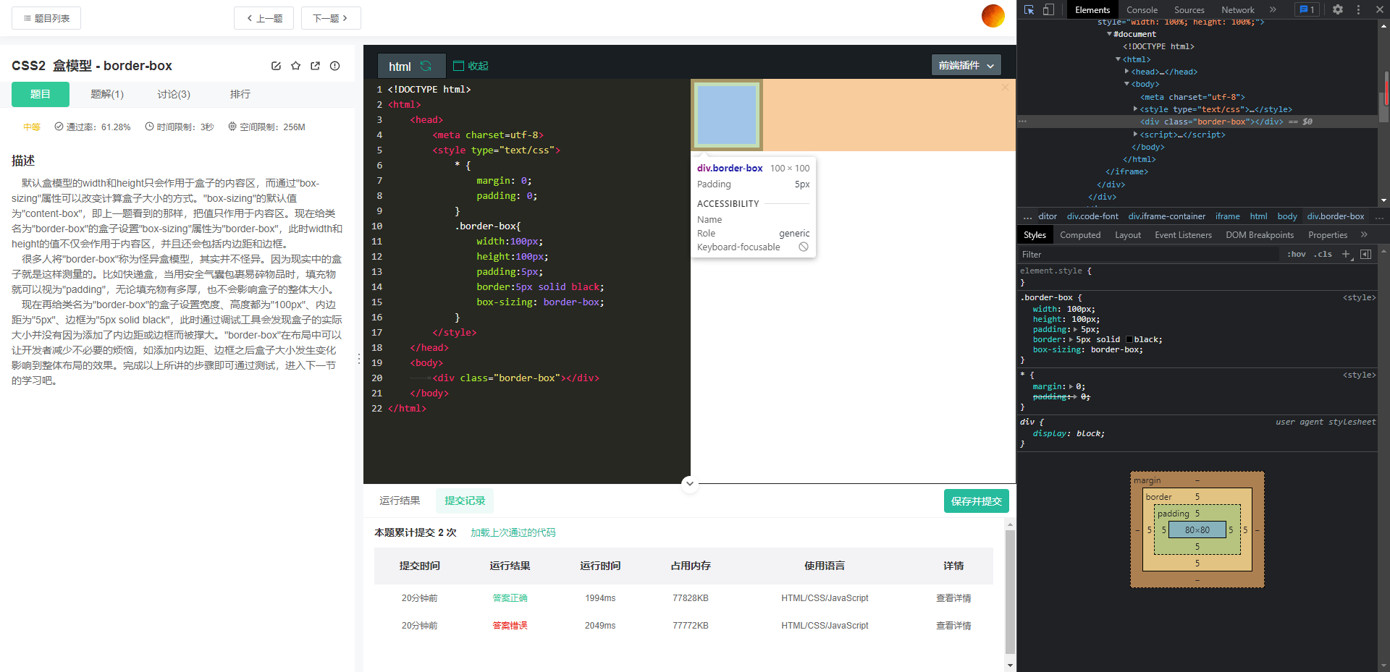Open the Network tab in DevTools
The height and width of the screenshot is (672, 1390).
pyautogui.click(x=1238, y=10)
